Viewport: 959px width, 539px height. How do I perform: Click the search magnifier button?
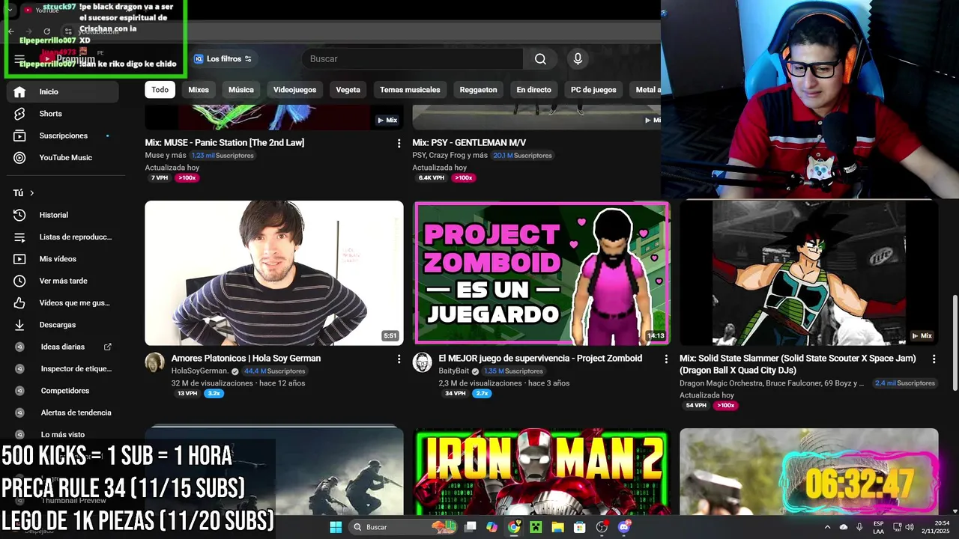pos(540,59)
